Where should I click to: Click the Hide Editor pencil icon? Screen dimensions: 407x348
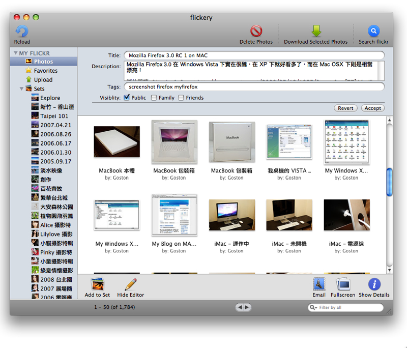click(x=131, y=284)
